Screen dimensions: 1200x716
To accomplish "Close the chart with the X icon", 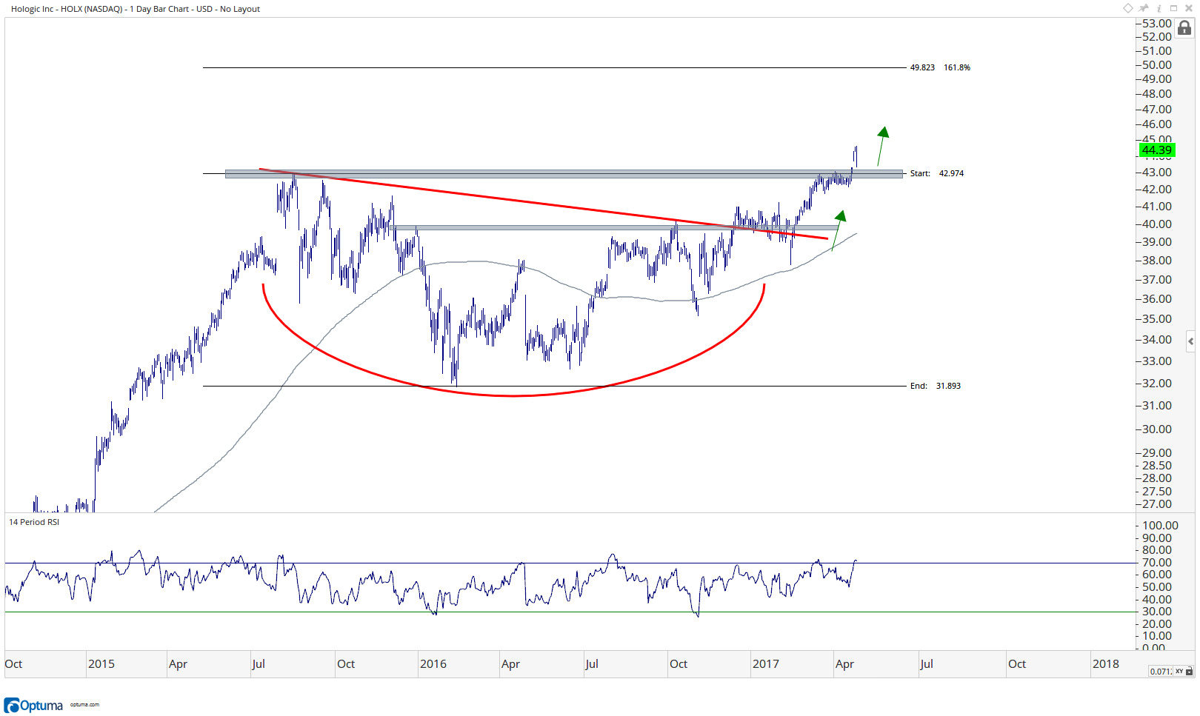I will point(1188,8).
